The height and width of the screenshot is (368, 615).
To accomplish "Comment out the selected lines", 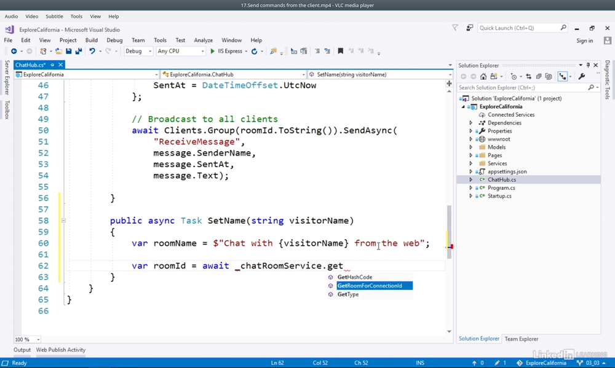I will point(317,52).
